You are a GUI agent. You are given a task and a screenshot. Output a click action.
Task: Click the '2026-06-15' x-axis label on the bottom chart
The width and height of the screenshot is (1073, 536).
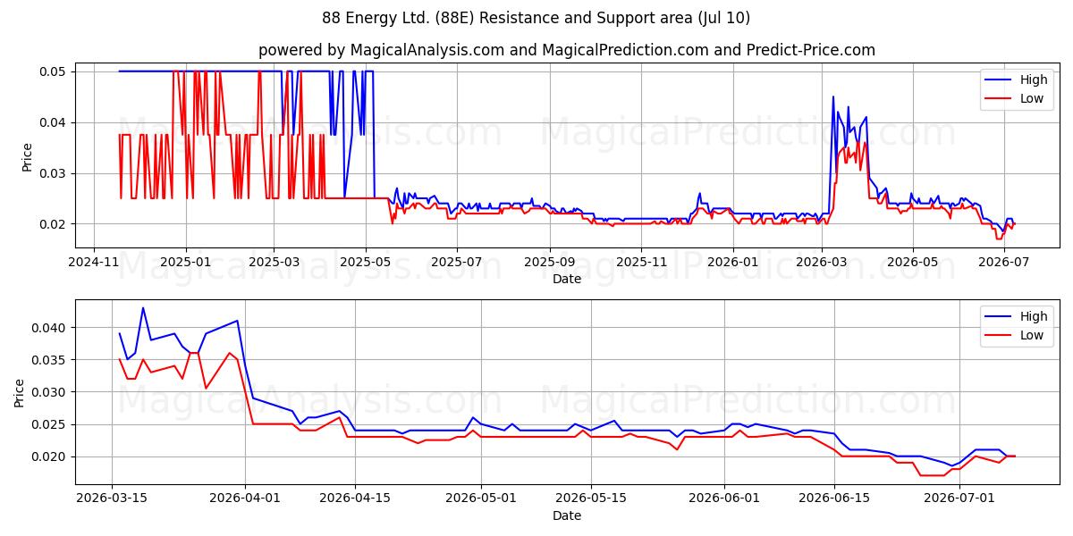(x=834, y=499)
